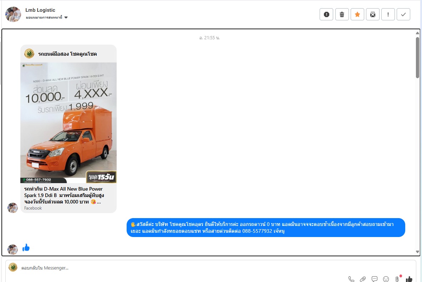Screen dimensions: 422x282
Task: Mark conversation as spam with octagon icon
Action: coord(326,14)
